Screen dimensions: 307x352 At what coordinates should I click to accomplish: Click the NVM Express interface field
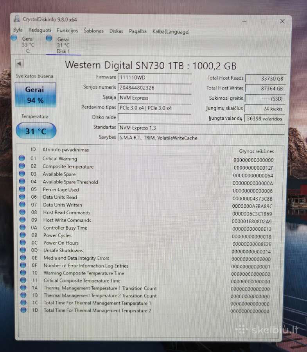pos(154,98)
